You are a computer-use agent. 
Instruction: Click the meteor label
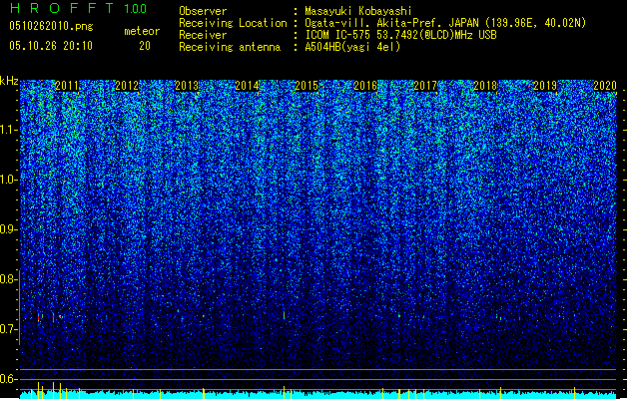[142, 31]
